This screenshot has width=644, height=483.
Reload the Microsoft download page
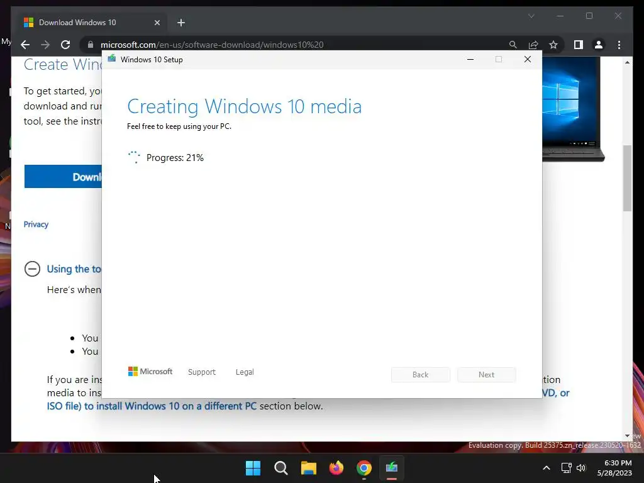65,45
